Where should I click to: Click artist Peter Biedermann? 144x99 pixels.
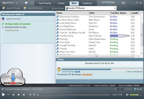click(x=97, y=39)
